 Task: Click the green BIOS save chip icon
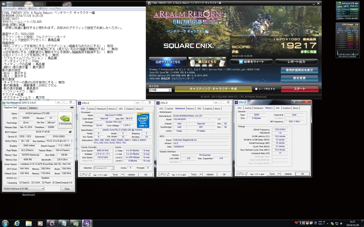[x=70, y=132]
